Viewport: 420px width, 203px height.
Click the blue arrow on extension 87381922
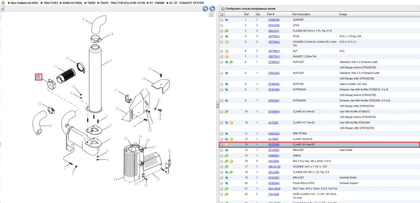pos(226,89)
